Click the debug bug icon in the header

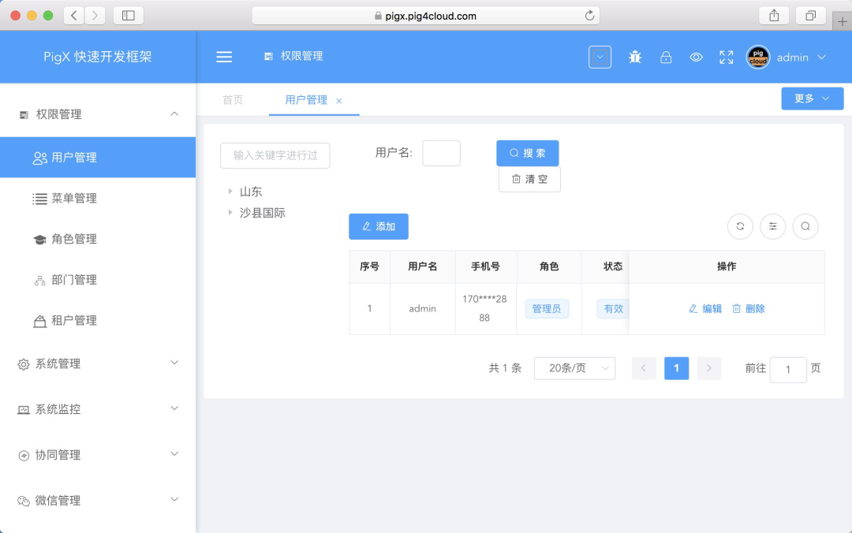pos(635,56)
